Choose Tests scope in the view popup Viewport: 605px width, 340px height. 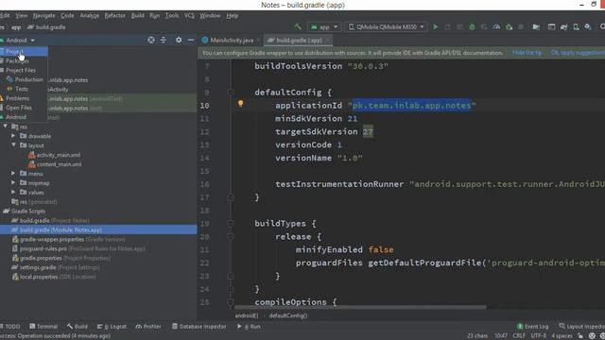(24, 89)
